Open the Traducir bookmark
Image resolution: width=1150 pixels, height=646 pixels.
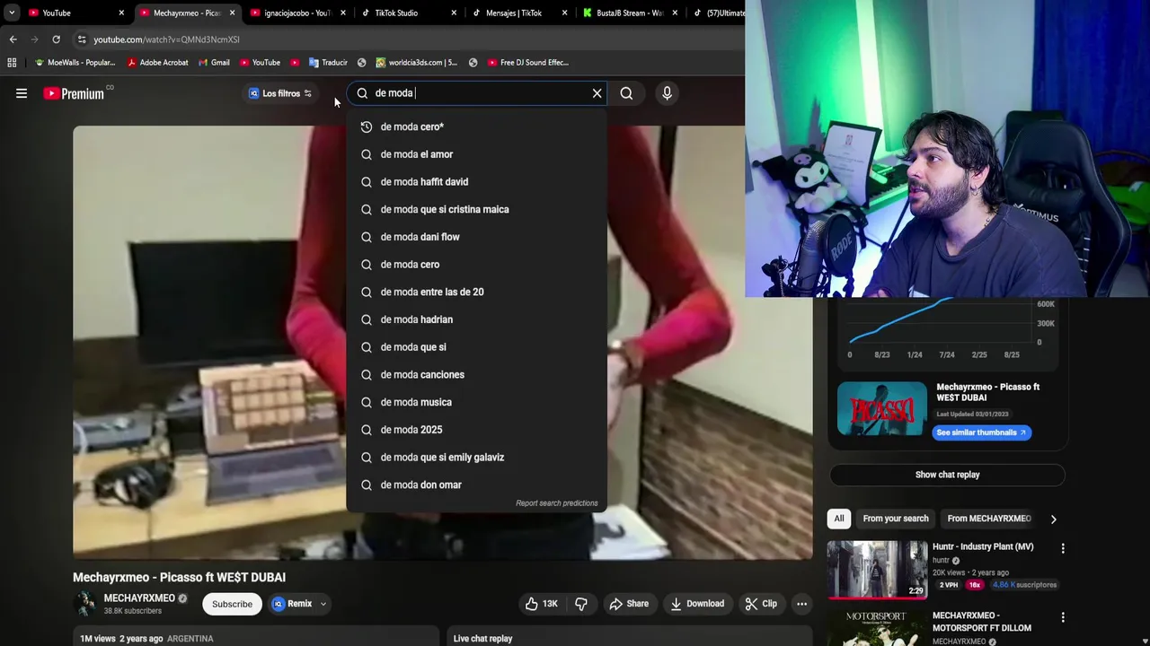328,63
